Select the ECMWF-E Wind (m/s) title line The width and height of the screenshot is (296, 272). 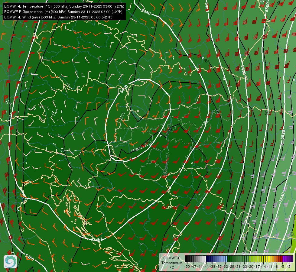point(58,17)
